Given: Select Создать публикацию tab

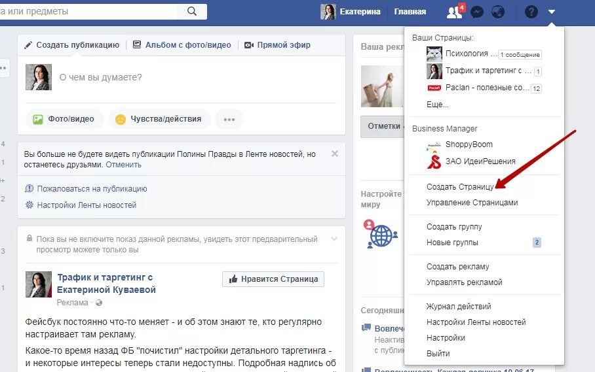Looking at the screenshot, I should coord(71,45).
